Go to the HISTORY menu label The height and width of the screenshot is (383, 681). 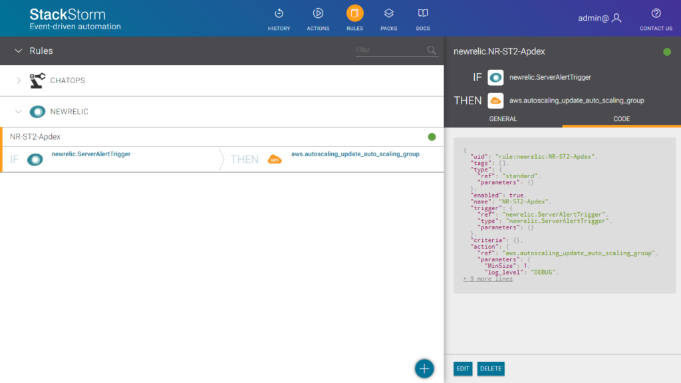pos(279,29)
